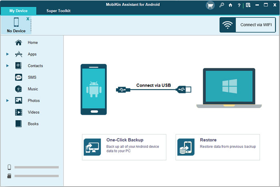This screenshot has height=187, width=280.
Task: Click the phone storage icon at bottom
Action: [9, 167]
